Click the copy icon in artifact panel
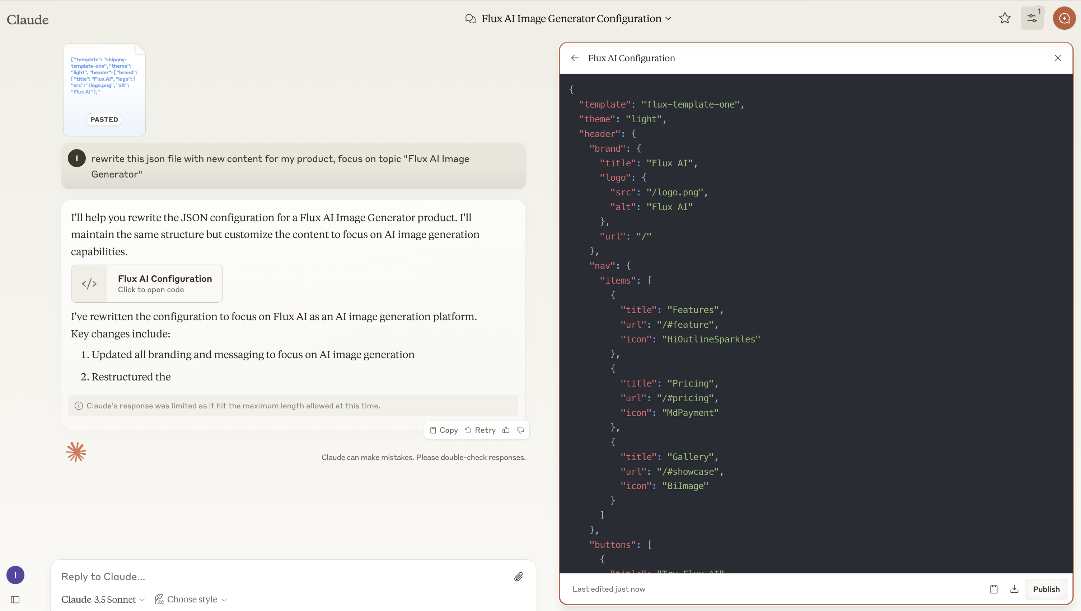The width and height of the screenshot is (1081, 611). coord(993,589)
